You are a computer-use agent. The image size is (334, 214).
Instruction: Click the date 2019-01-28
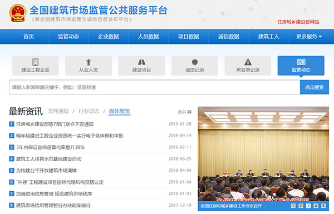point(180,124)
